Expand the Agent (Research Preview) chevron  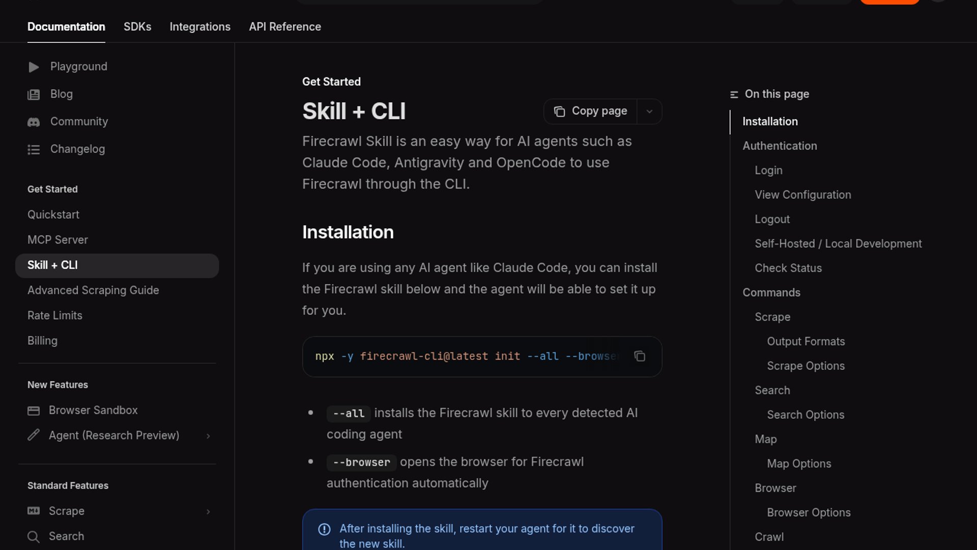208,436
